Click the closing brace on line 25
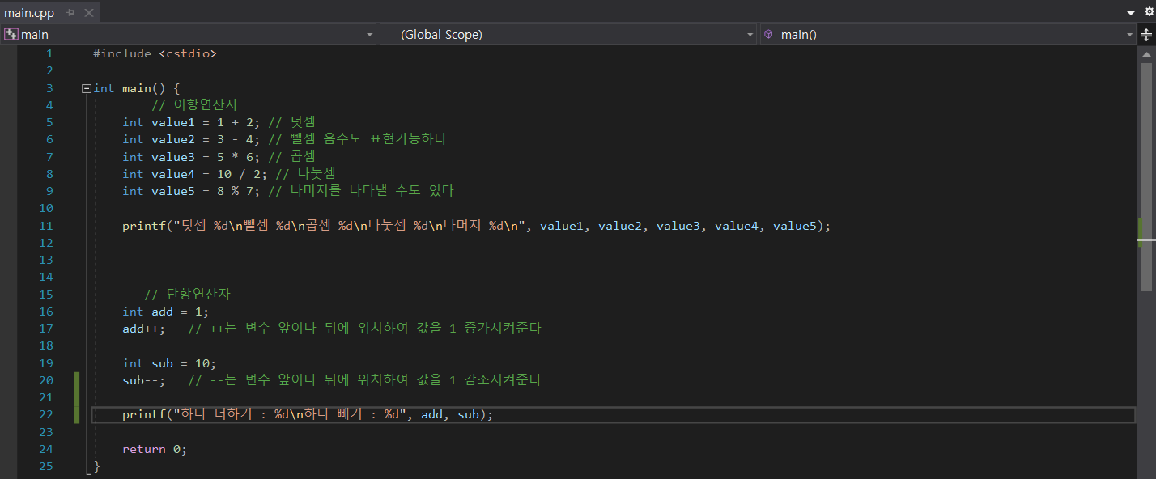 [96, 466]
